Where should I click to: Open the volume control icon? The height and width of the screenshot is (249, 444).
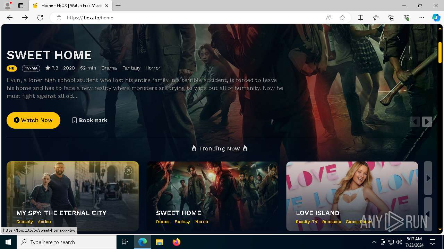point(399,242)
